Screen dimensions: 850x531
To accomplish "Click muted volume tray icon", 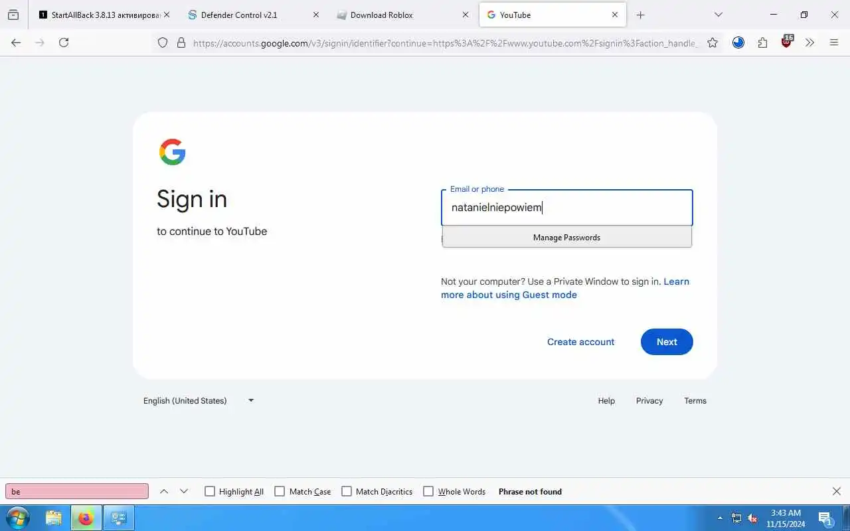I will click(753, 518).
